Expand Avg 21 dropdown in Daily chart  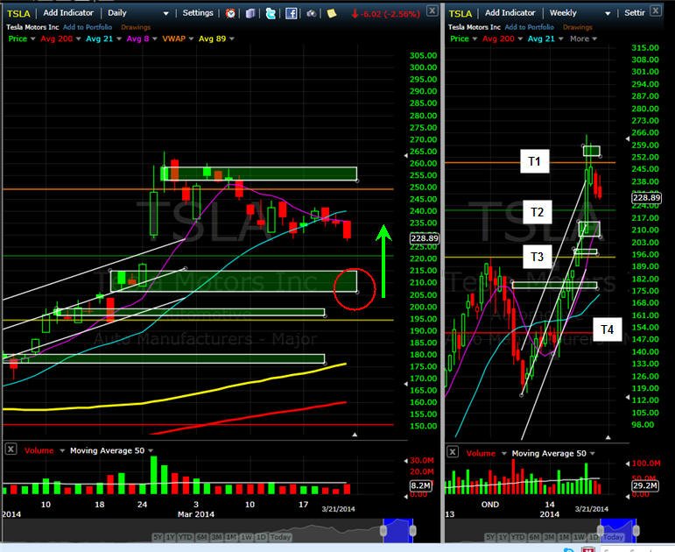[119, 39]
